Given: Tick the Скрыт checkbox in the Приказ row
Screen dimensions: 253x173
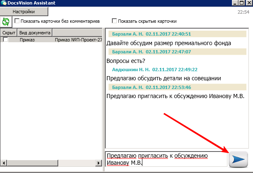Looking at the screenshot, I should [x=5, y=39].
